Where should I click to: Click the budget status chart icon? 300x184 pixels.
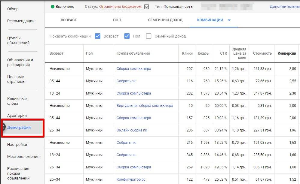146,7
